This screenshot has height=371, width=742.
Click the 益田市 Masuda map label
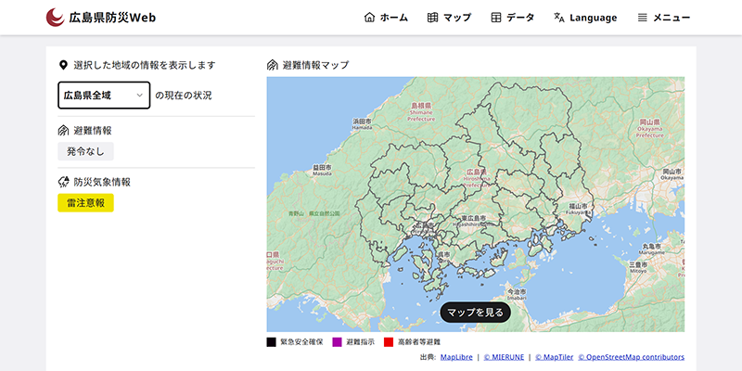point(322,170)
